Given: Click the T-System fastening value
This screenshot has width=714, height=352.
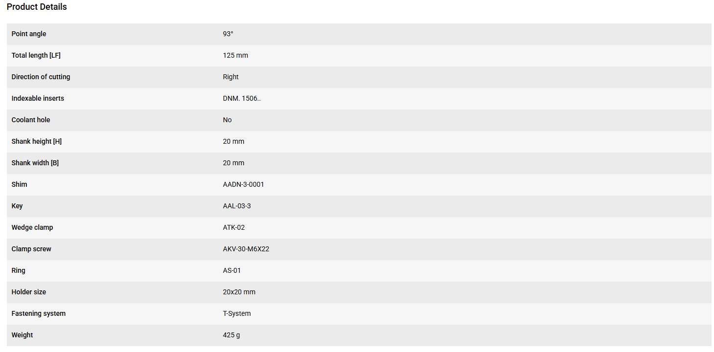Looking at the screenshot, I should pos(237,313).
